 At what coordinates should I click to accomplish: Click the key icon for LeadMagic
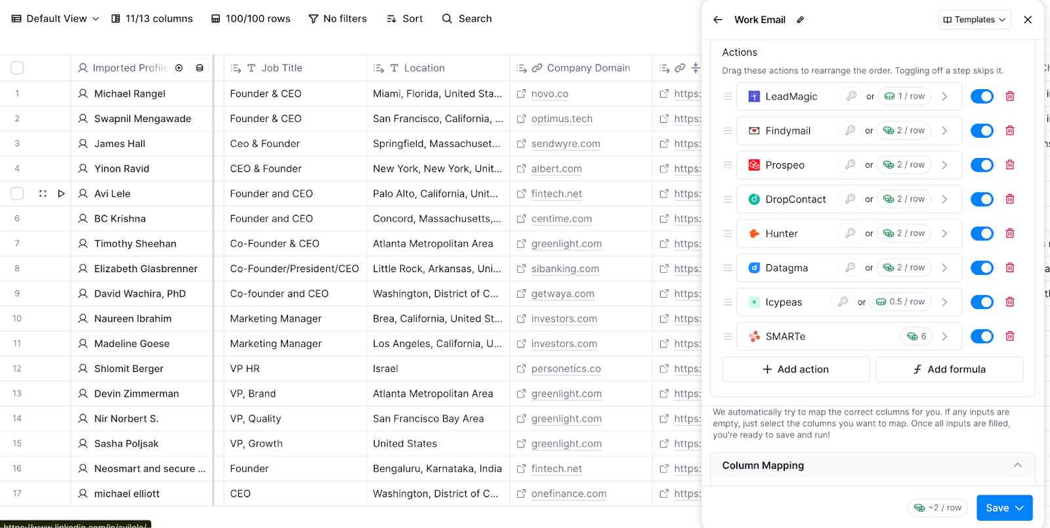[851, 96]
